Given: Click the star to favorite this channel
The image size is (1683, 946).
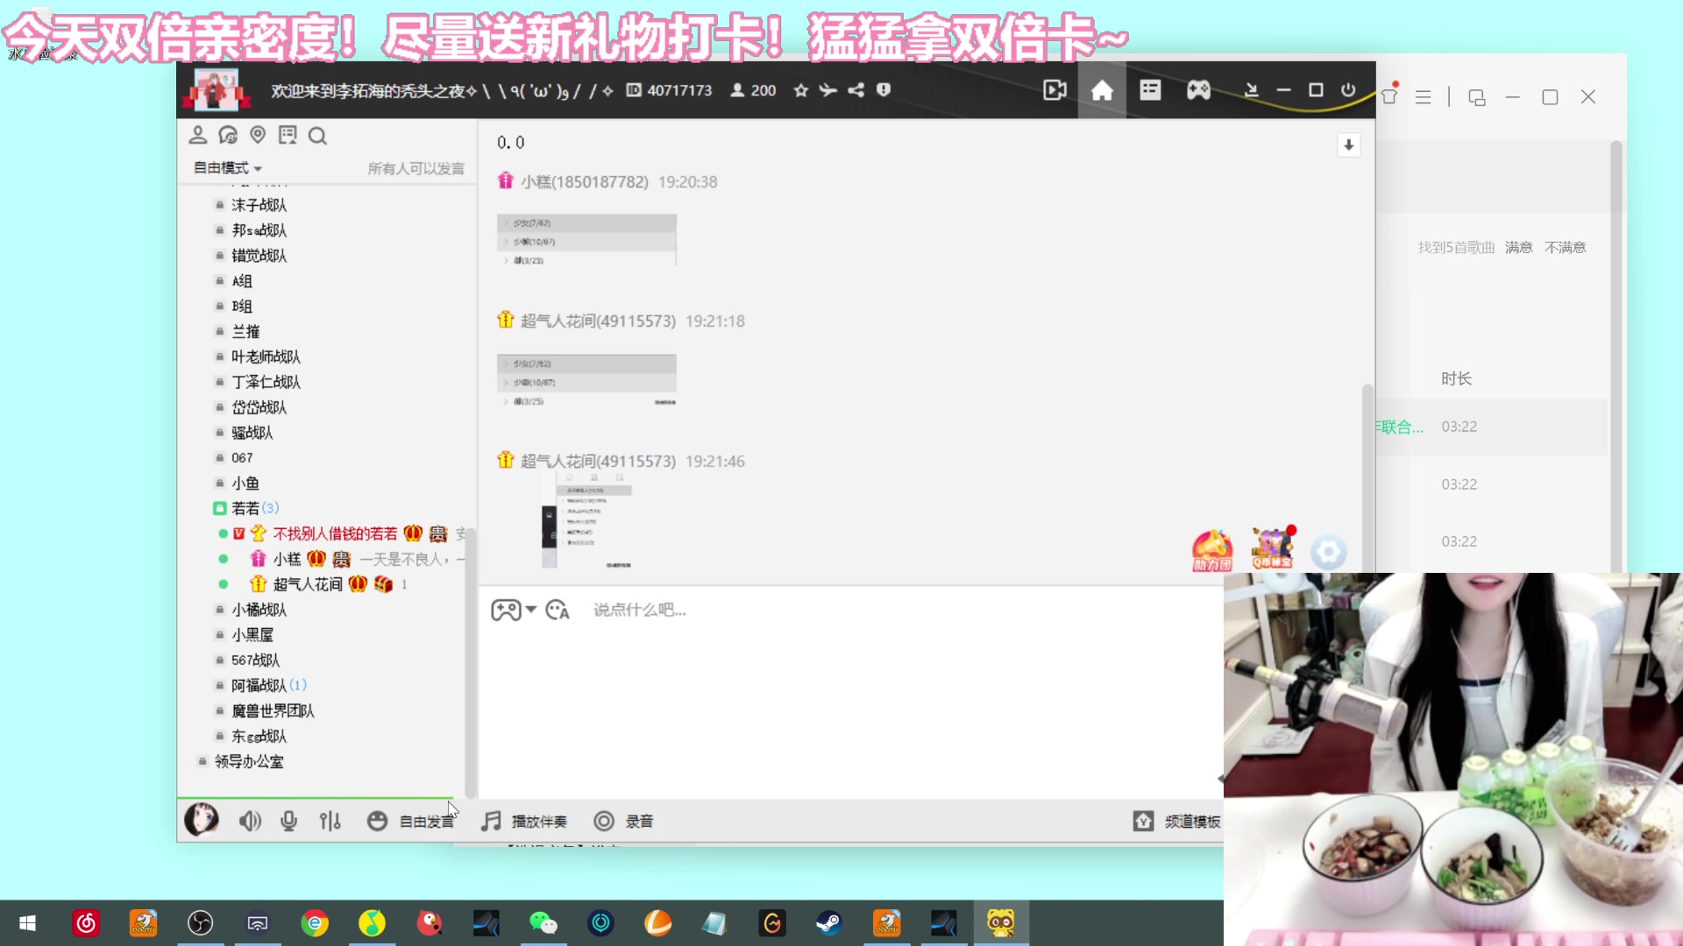Looking at the screenshot, I should tap(800, 90).
